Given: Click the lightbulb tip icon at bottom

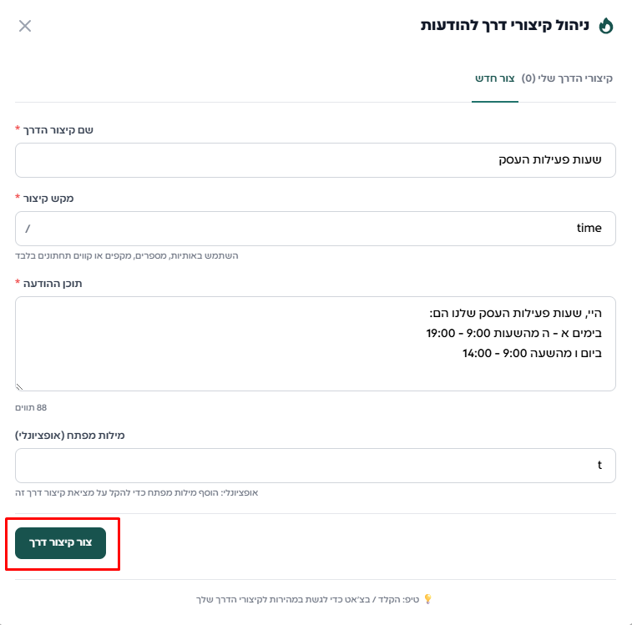Looking at the screenshot, I should [428, 599].
